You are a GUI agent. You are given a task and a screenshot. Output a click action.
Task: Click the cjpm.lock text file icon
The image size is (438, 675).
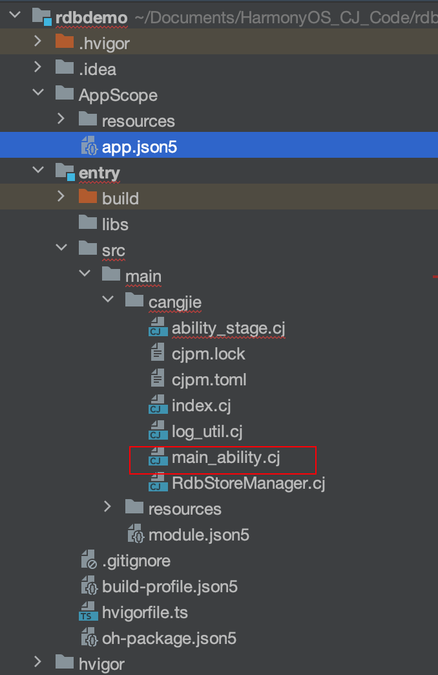click(x=156, y=354)
